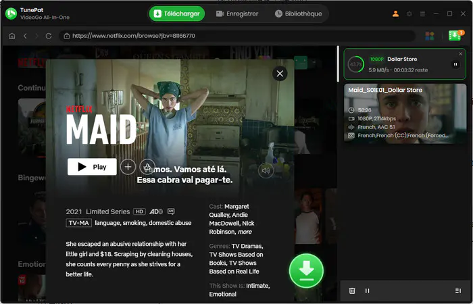Delete all tasks with trash icon

[x=352, y=290]
